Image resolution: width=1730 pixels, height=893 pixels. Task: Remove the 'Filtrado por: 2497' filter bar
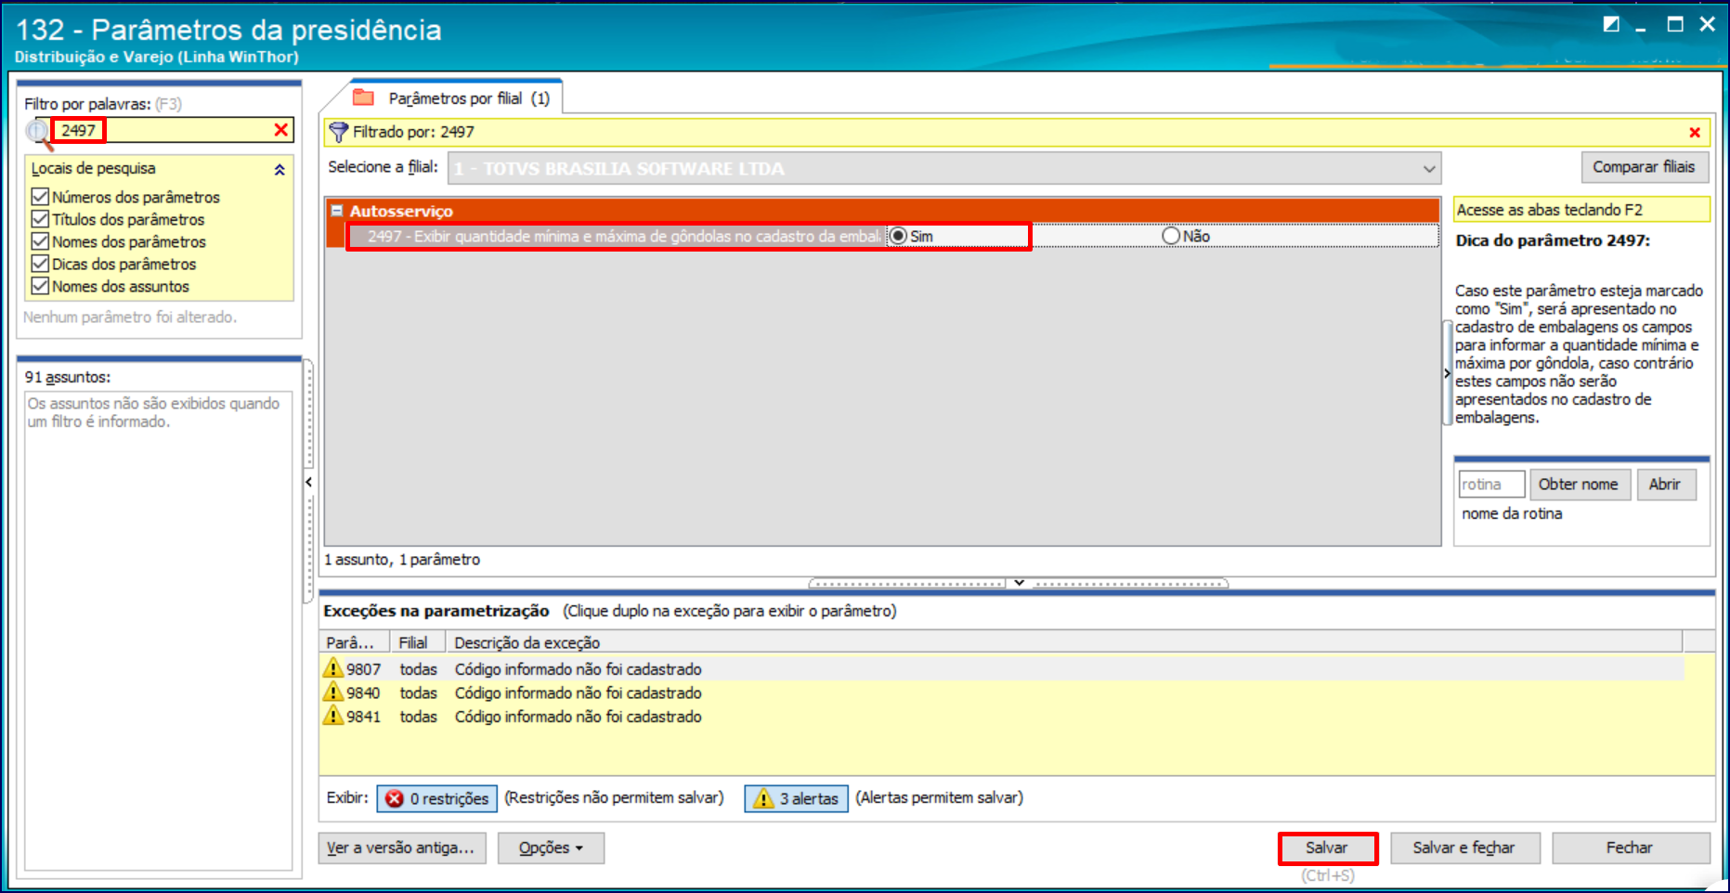click(x=1695, y=133)
